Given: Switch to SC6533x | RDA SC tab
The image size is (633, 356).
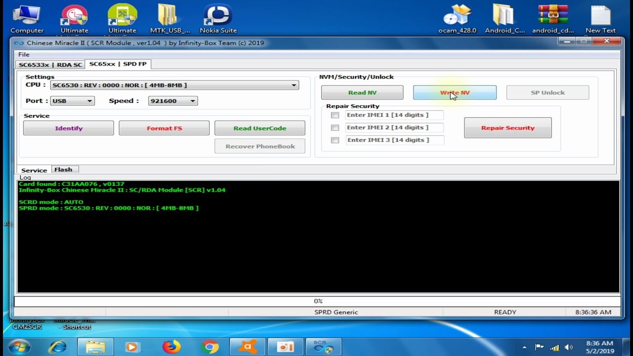Looking at the screenshot, I should point(50,65).
